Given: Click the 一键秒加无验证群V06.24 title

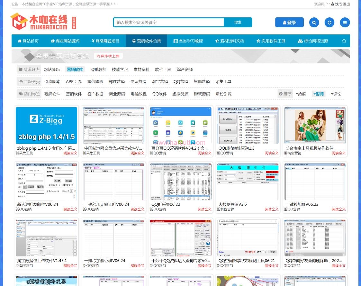Looking at the screenshot, I should (x=107, y=204).
